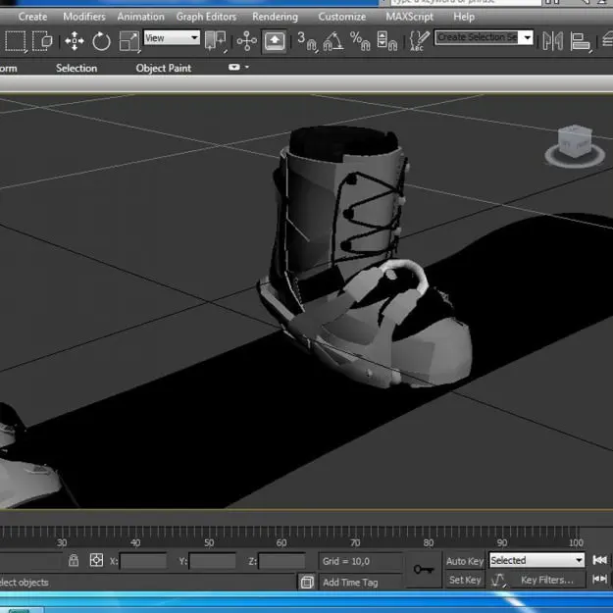Click the Grid = 10,0 readout

point(360,561)
